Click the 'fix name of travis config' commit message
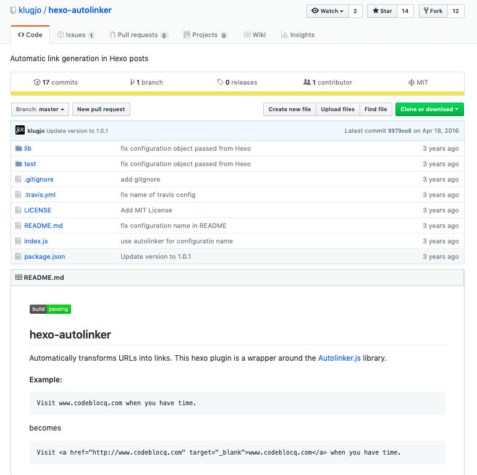Screen dimensions: 477x475 coord(158,195)
